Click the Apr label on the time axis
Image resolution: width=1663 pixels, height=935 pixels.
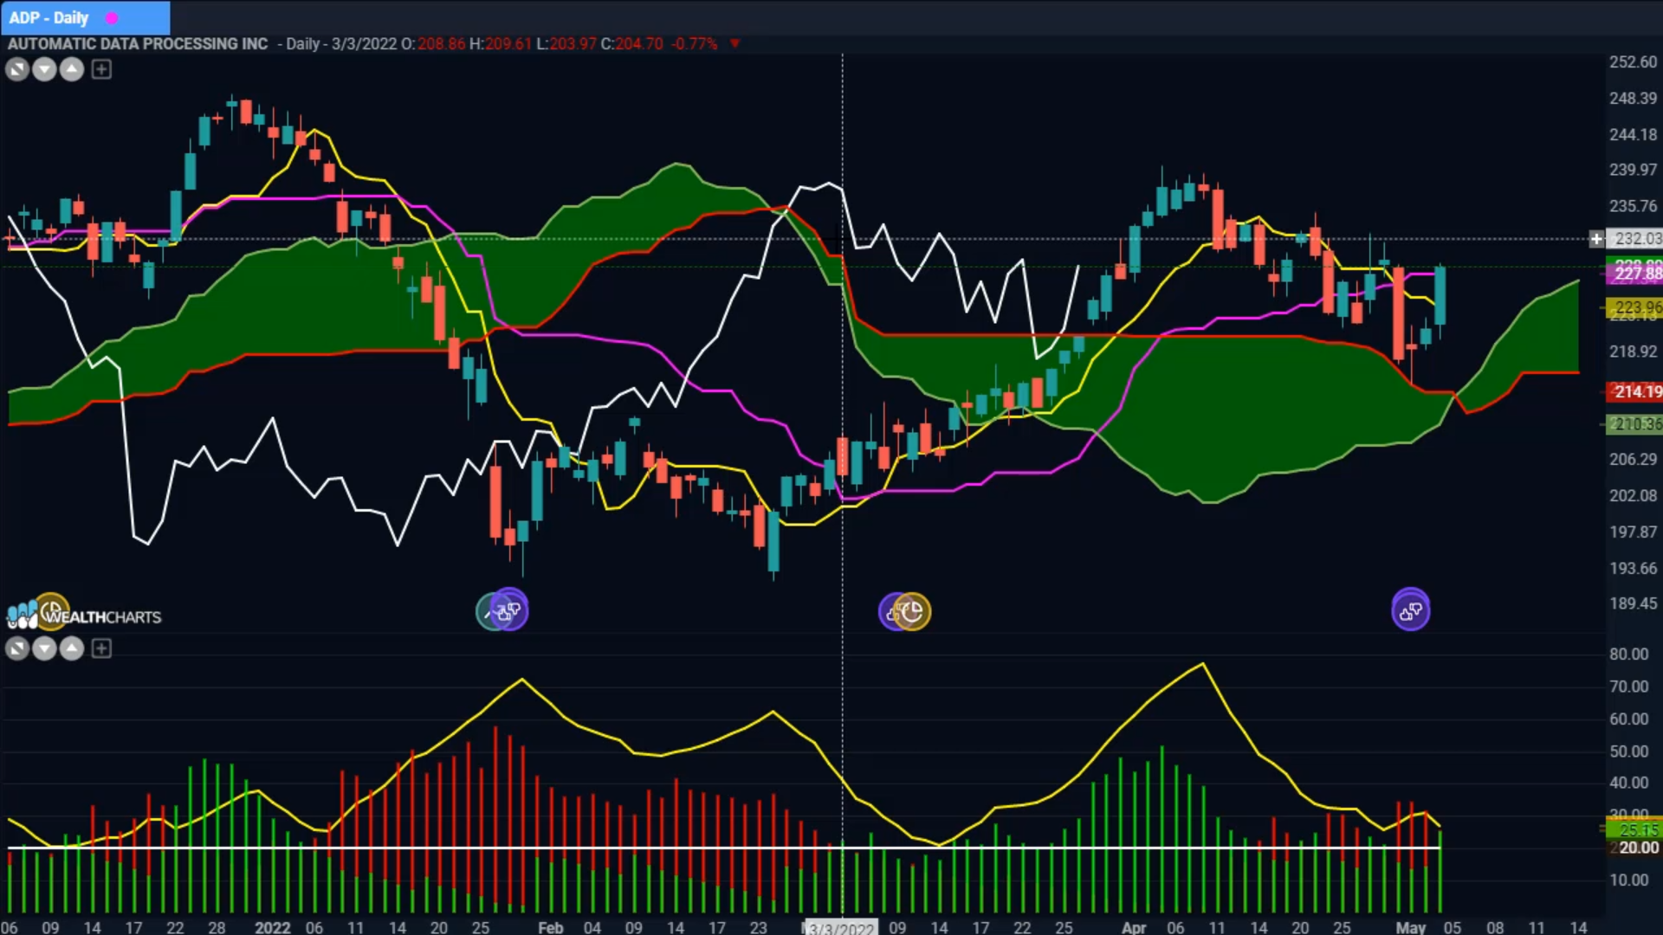[1133, 927]
